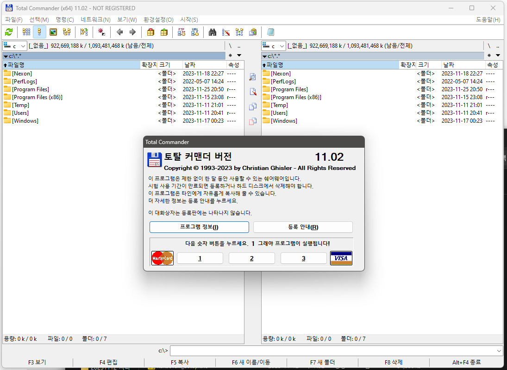
Task: Click the F6 새 이름/이동 button
Action: click(x=251, y=362)
